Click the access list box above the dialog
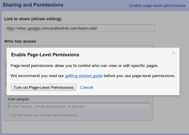This screenshot has height=135, width=189. point(79,47)
